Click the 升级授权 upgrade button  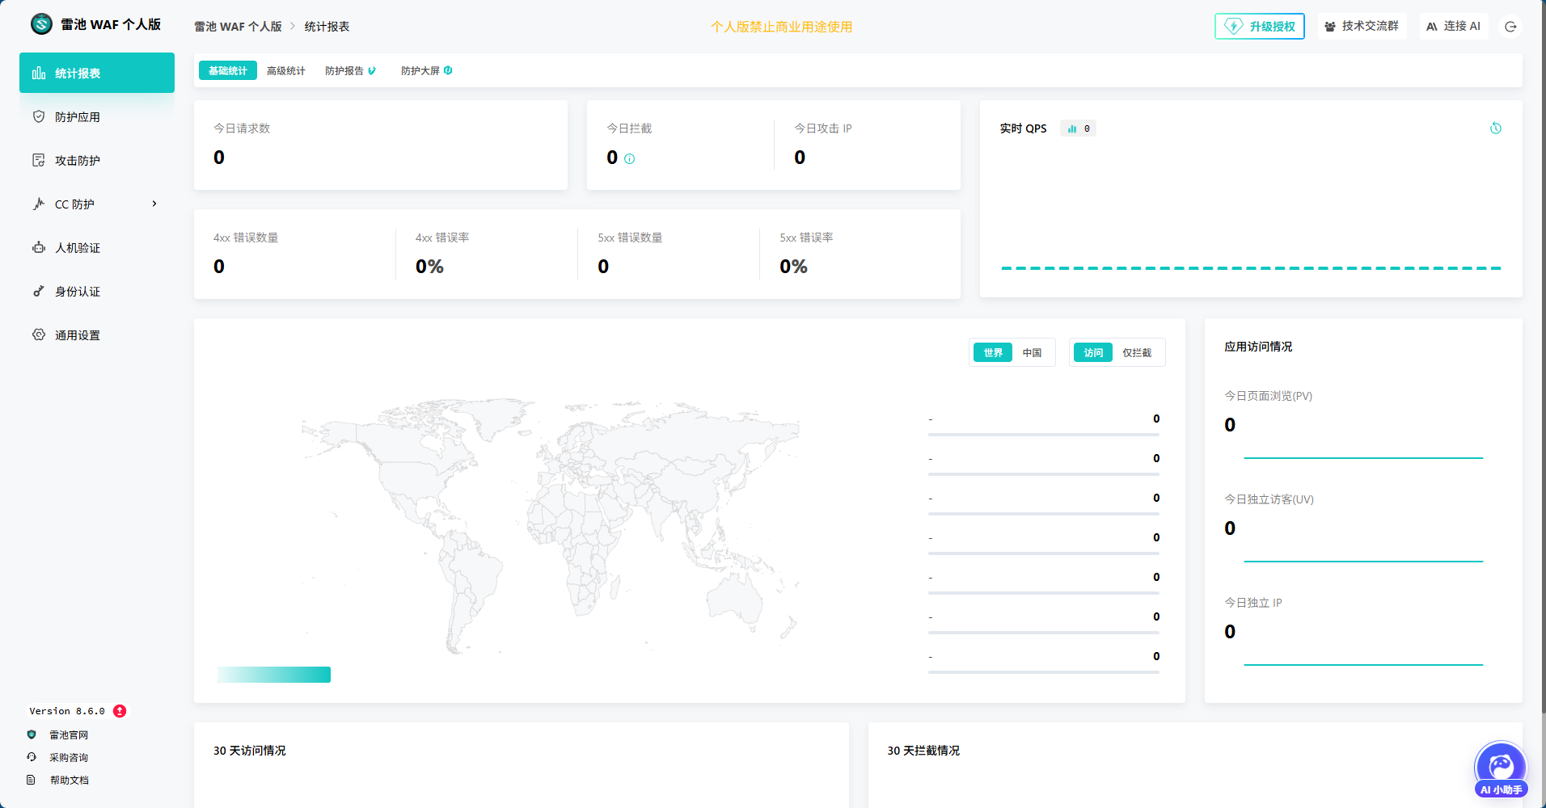coord(1260,26)
